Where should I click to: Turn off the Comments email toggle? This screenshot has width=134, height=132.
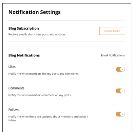120,91
